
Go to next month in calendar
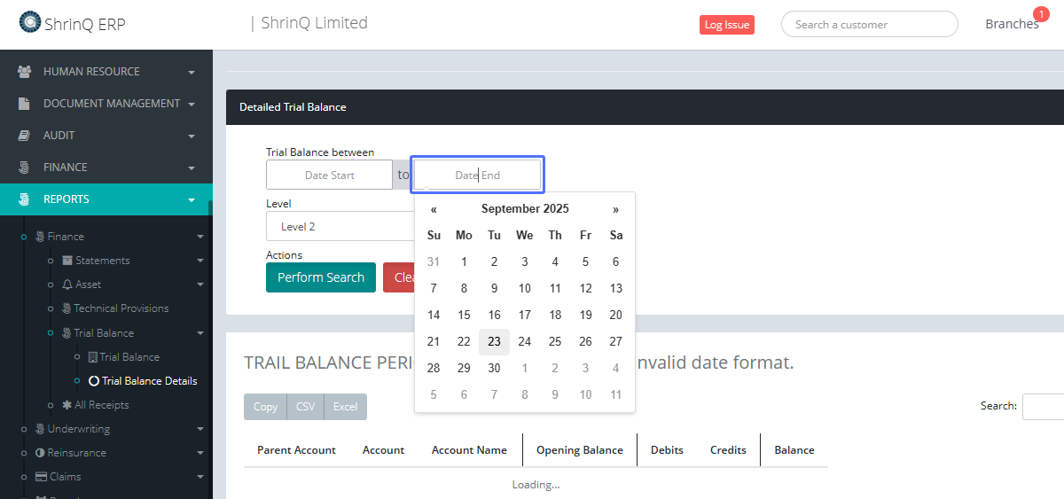click(615, 209)
